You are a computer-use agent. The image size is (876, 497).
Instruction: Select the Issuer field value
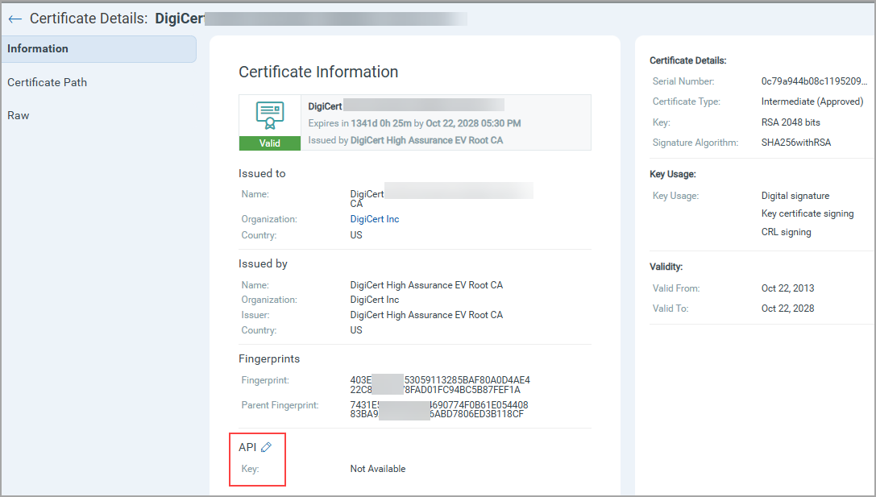(x=426, y=315)
